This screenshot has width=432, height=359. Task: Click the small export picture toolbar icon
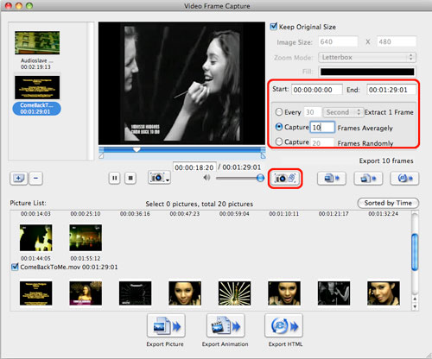(332, 179)
